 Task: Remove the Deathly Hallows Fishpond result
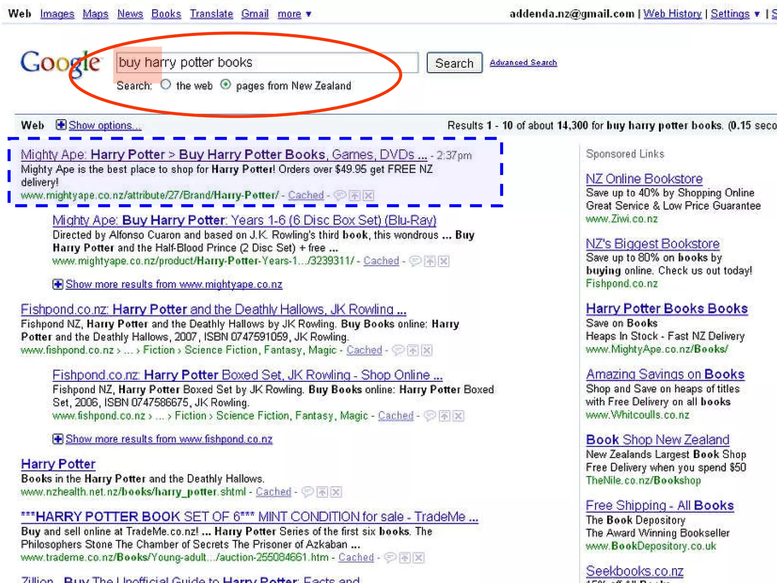(427, 350)
